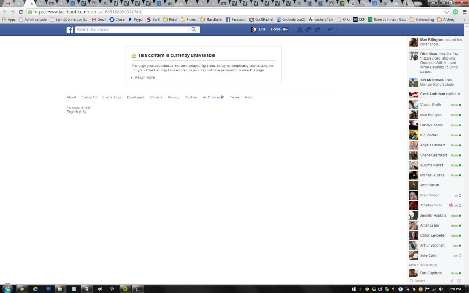This screenshot has height=293, width=469.
Task: Open Spotify from taskbar
Action: [x=125, y=288]
